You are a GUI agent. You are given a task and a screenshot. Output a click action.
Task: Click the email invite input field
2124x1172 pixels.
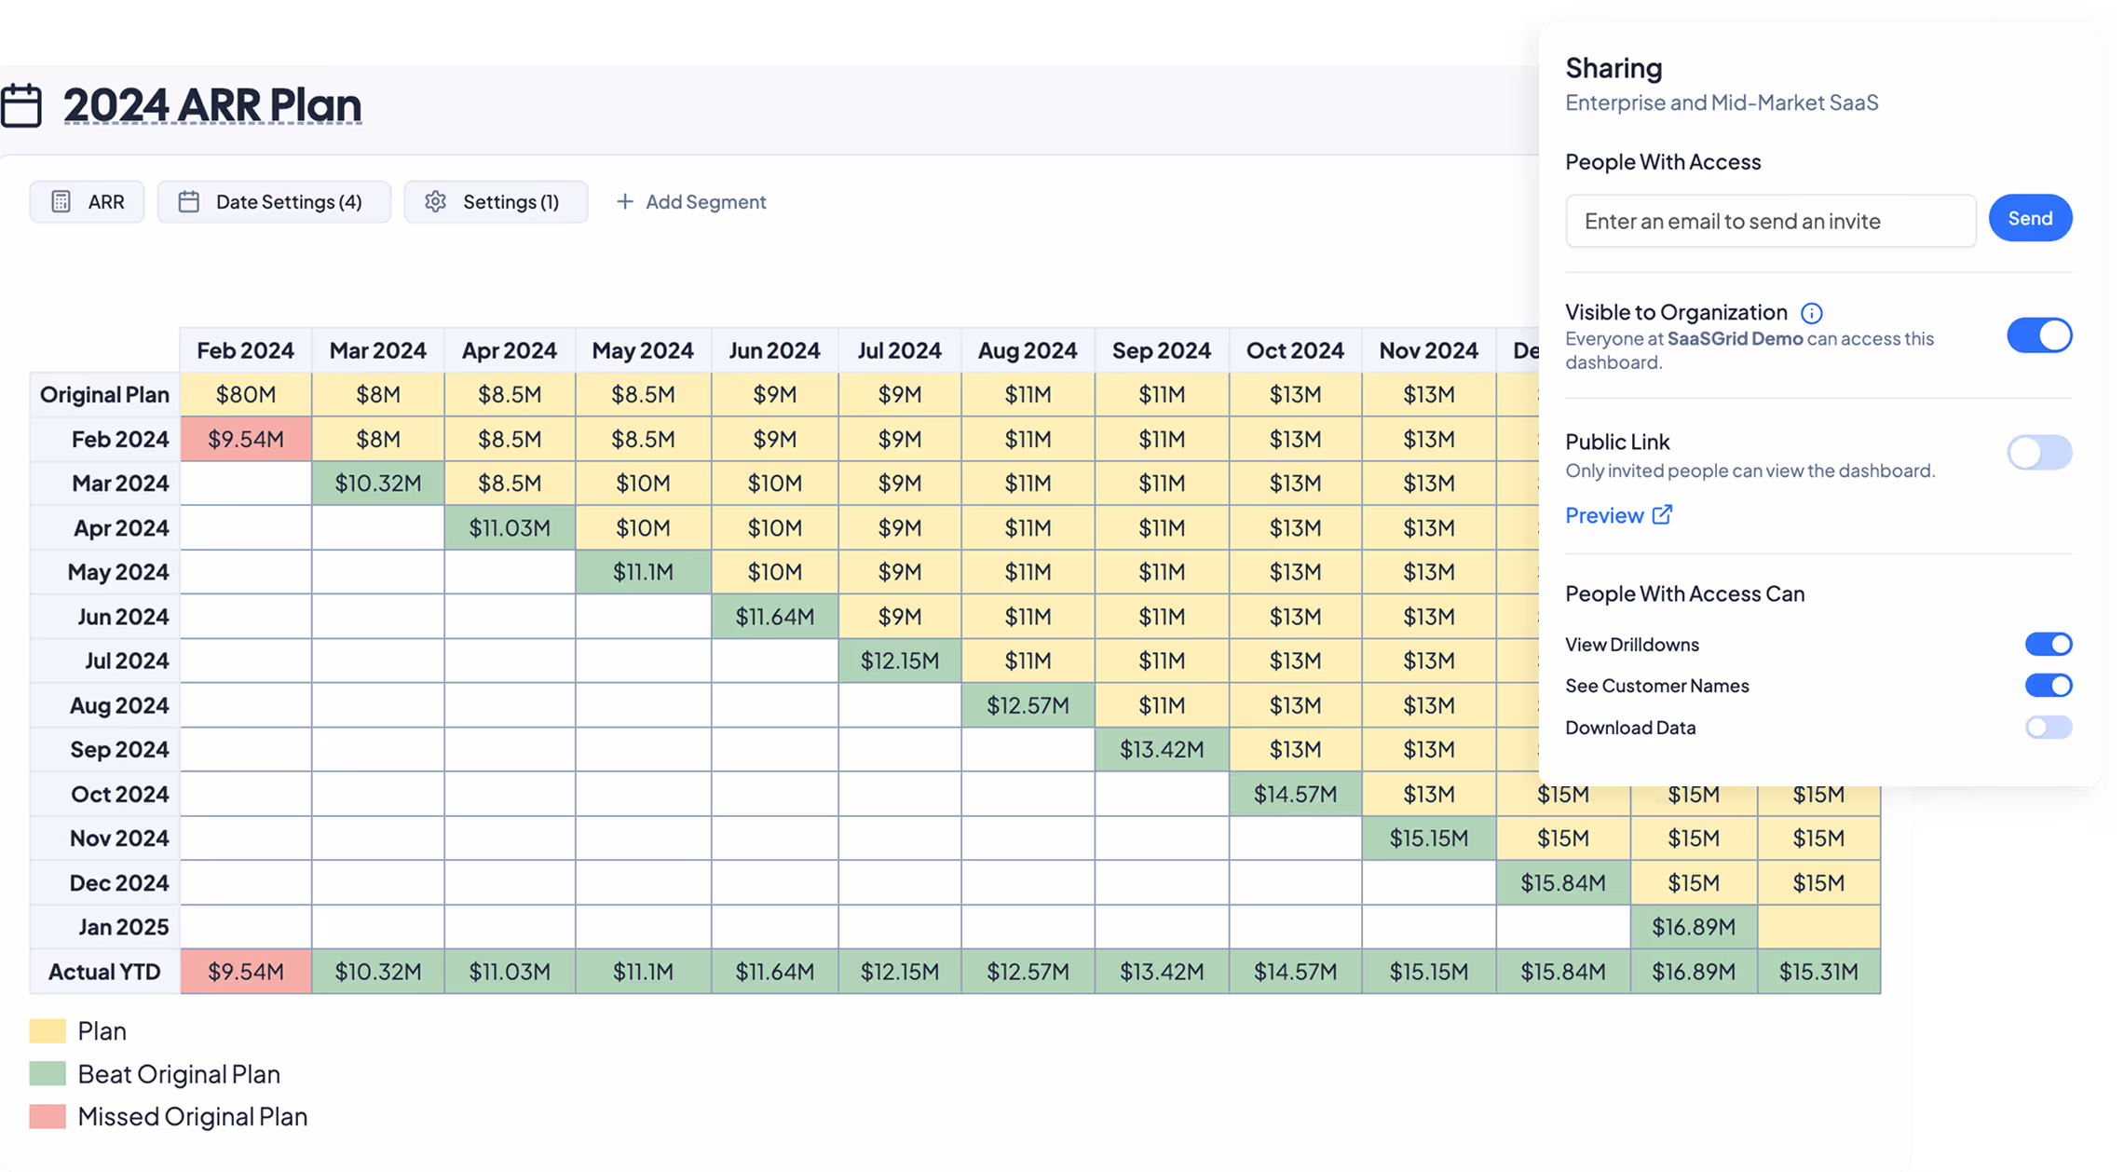click(1770, 222)
